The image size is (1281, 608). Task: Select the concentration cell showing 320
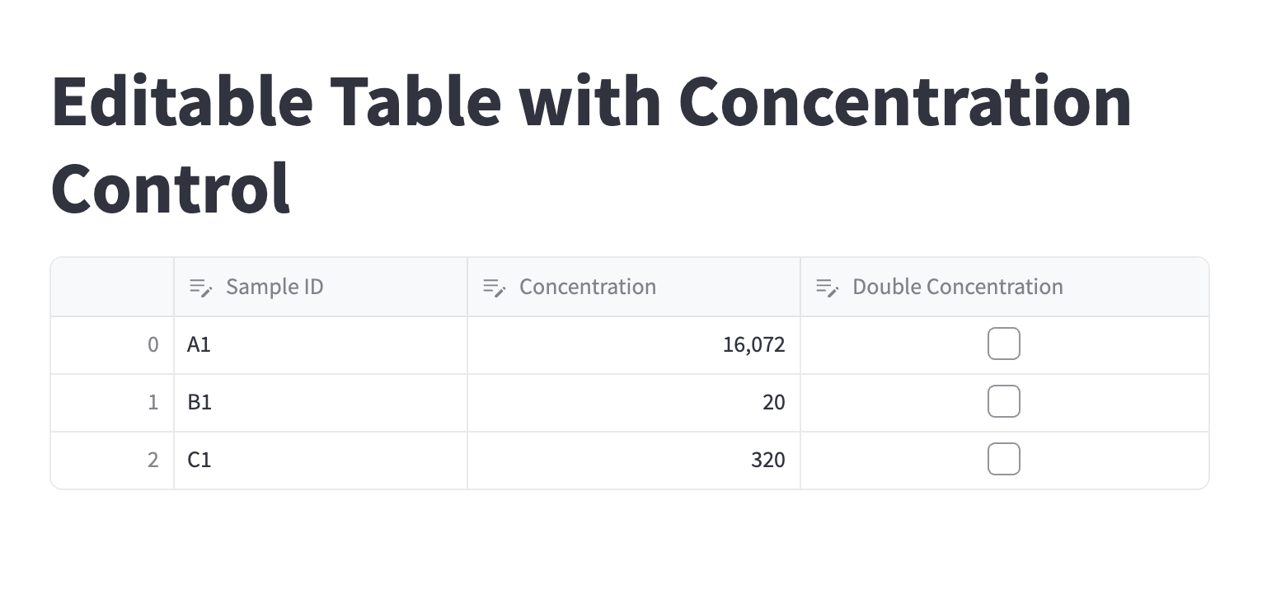tap(633, 461)
